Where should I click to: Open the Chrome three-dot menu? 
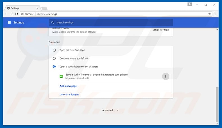point(215,14)
